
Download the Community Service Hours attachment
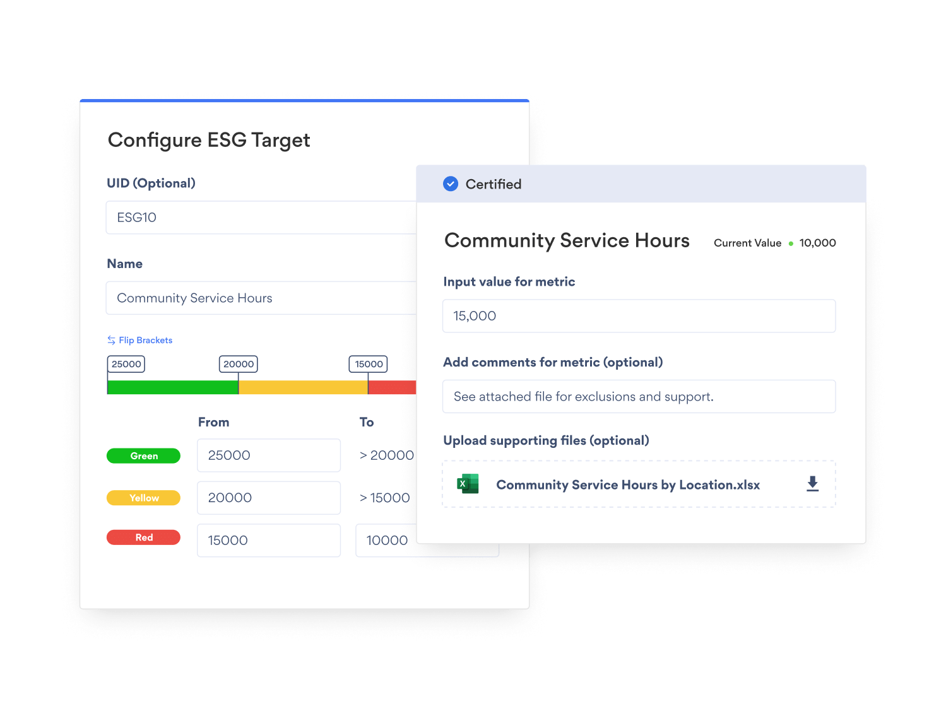[812, 484]
